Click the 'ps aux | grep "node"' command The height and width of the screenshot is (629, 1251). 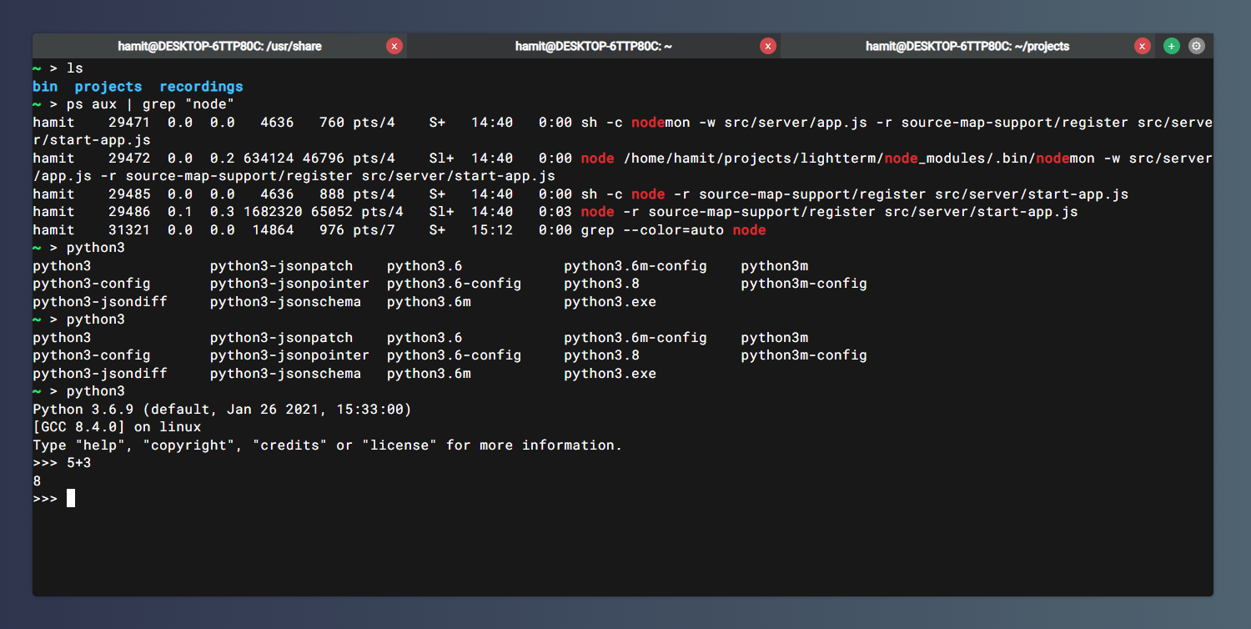[151, 104]
